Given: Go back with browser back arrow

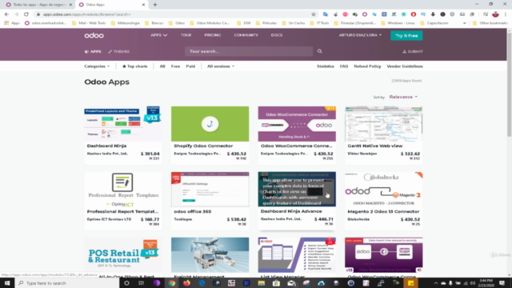Looking at the screenshot, I should coord(7,14).
